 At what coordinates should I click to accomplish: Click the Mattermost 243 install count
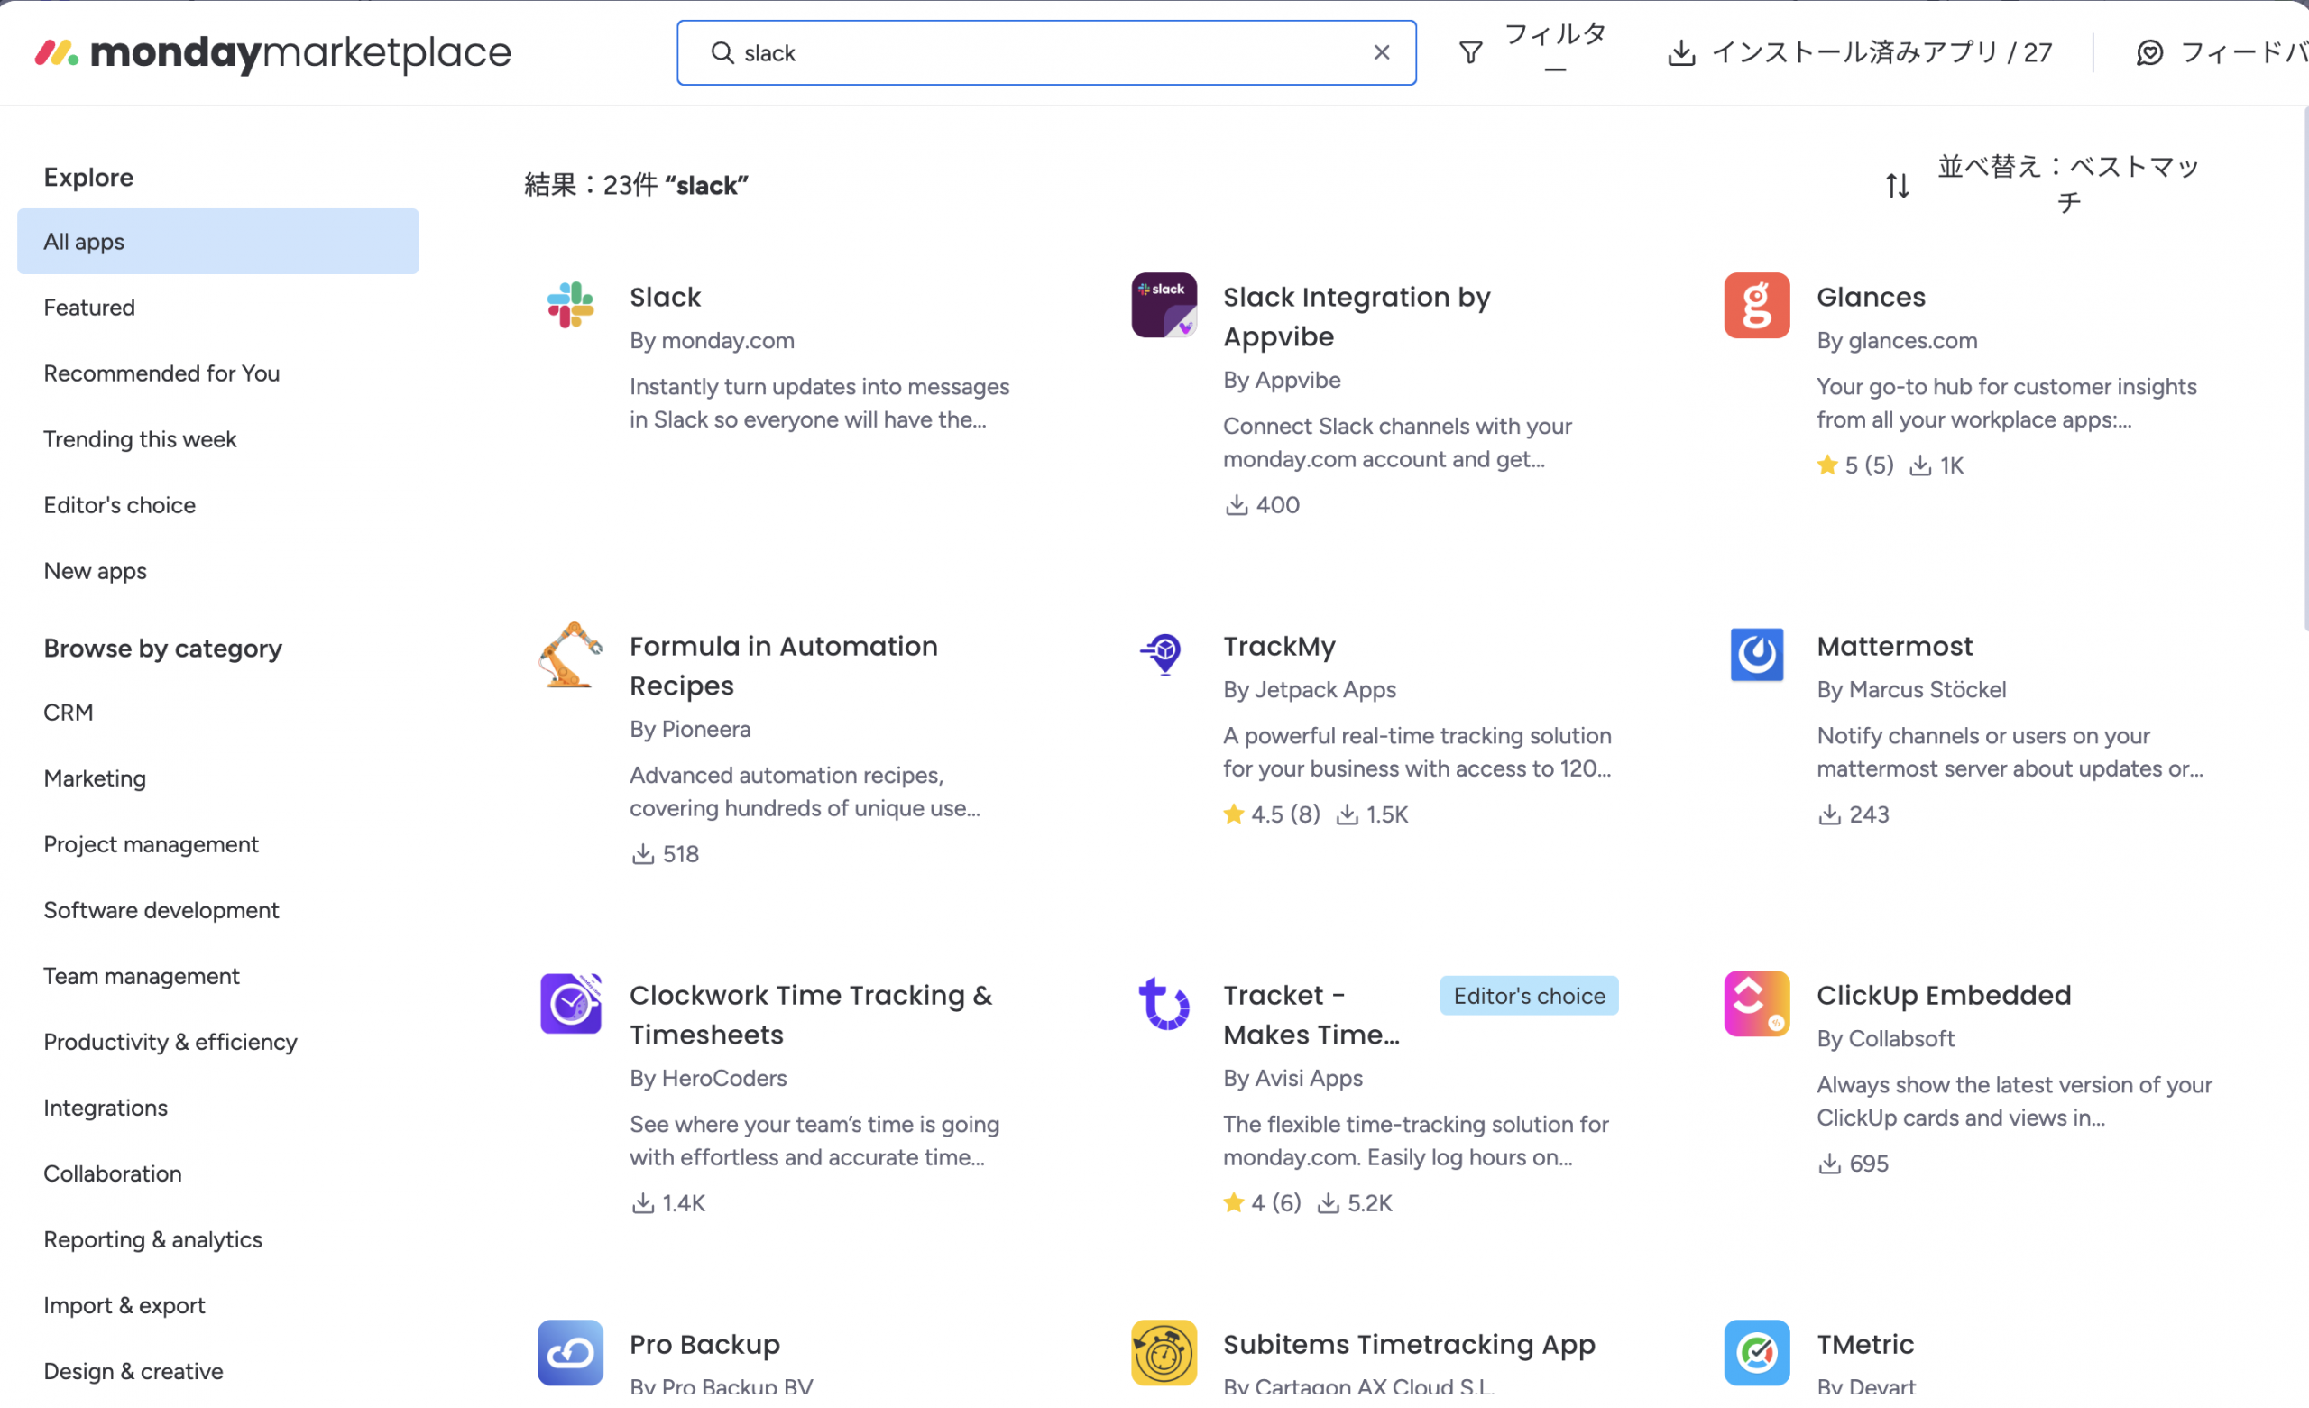(x=1854, y=814)
